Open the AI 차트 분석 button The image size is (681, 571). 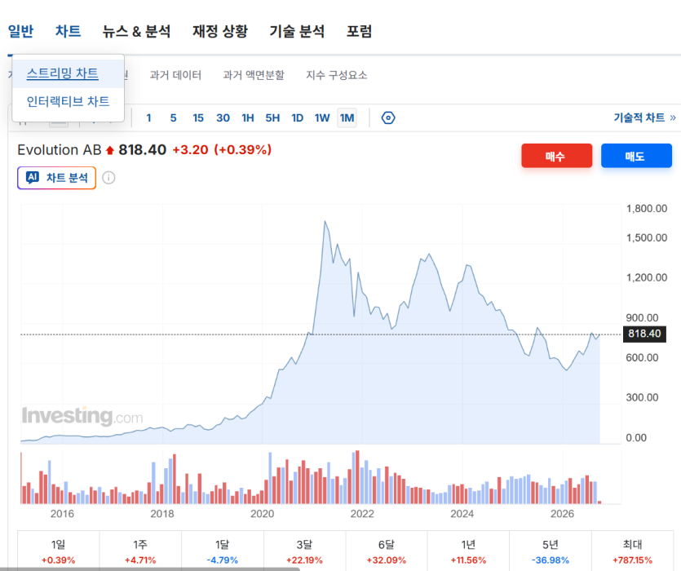tap(56, 178)
